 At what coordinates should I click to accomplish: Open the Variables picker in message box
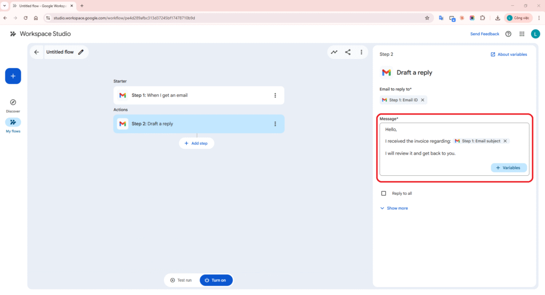(508, 168)
